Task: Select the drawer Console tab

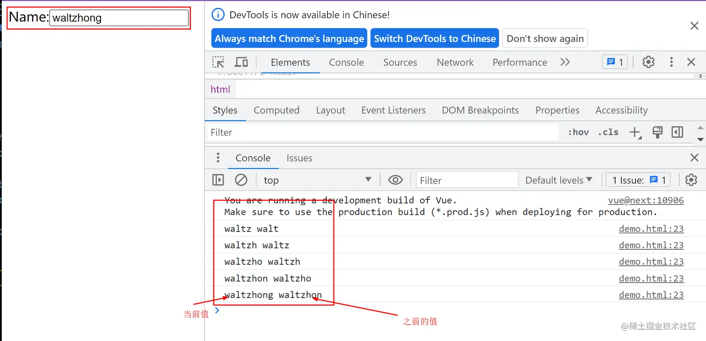Action: pyautogui.click(x=253, y=158)
